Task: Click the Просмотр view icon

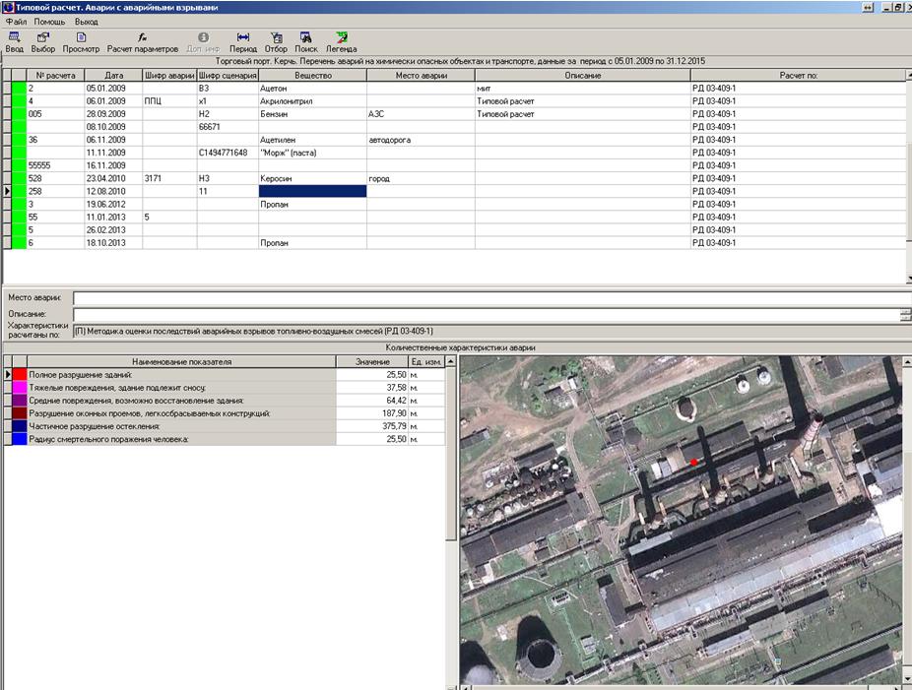Action: coord(81,41)
